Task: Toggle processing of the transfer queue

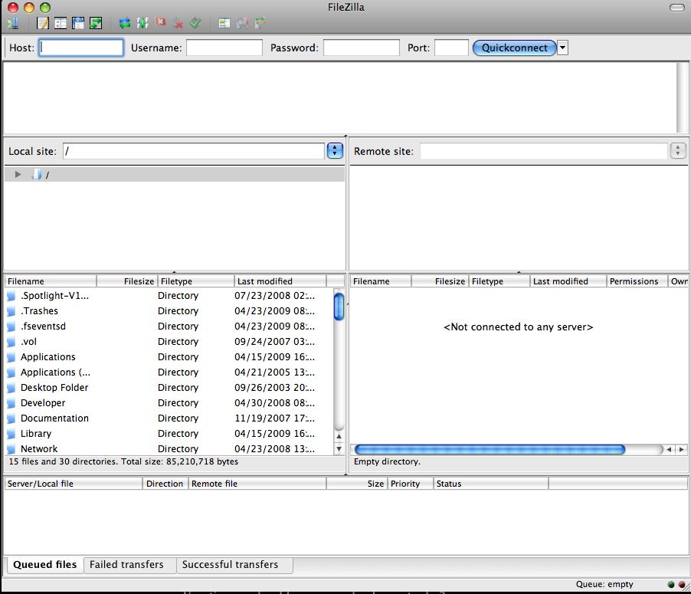Action: (x=142, y=23)
